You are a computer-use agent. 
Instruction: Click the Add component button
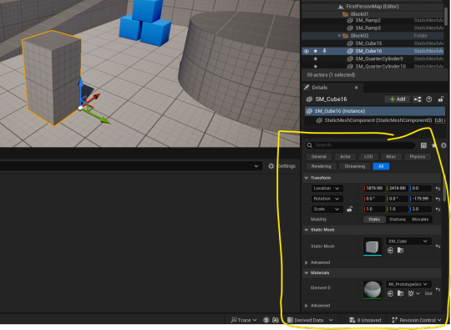click(398, 99)
